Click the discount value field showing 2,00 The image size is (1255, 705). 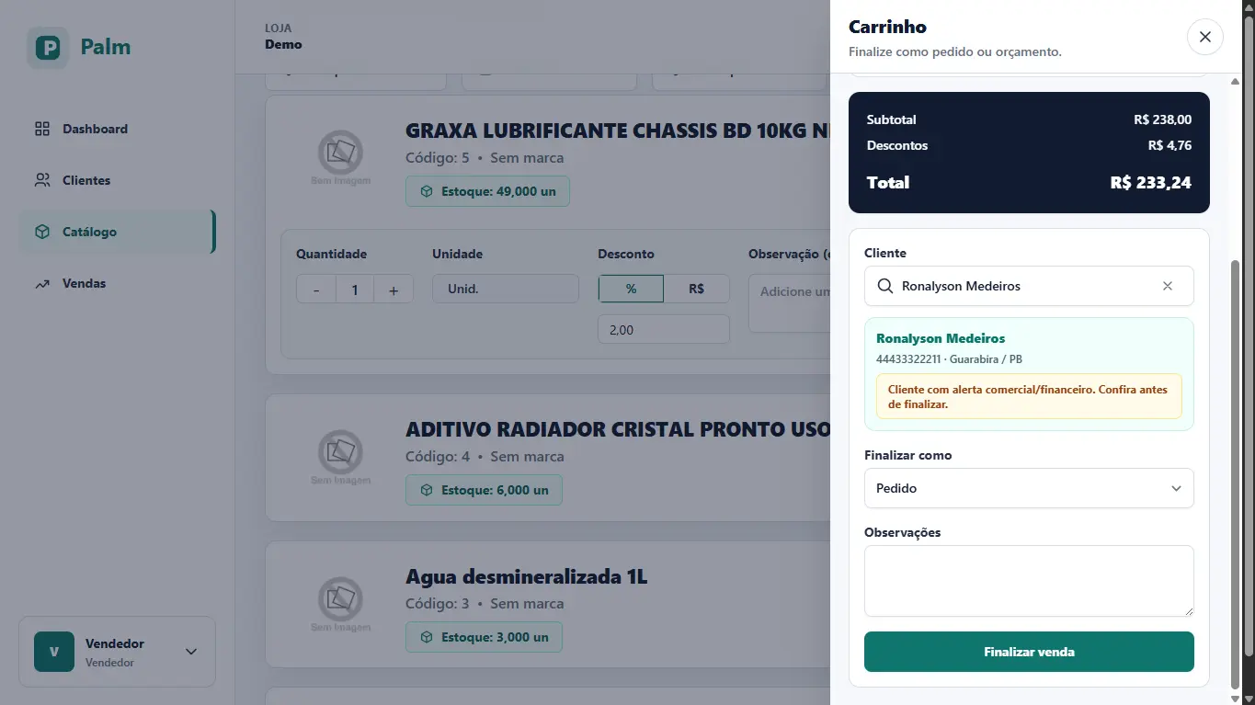pyautogui.click(x=664, y=329)
